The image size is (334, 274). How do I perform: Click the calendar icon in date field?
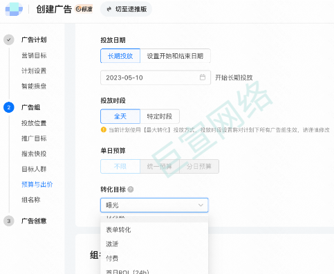click(203, 77)
